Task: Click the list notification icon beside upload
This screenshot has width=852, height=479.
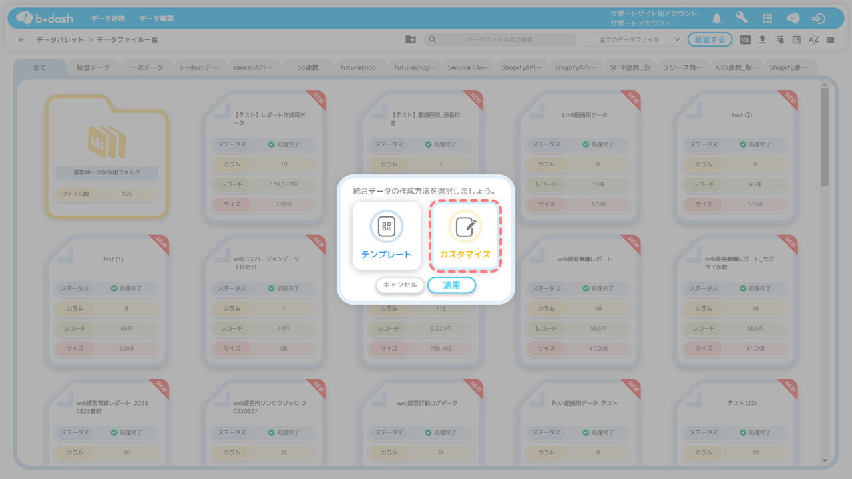Action: point(780,40)
